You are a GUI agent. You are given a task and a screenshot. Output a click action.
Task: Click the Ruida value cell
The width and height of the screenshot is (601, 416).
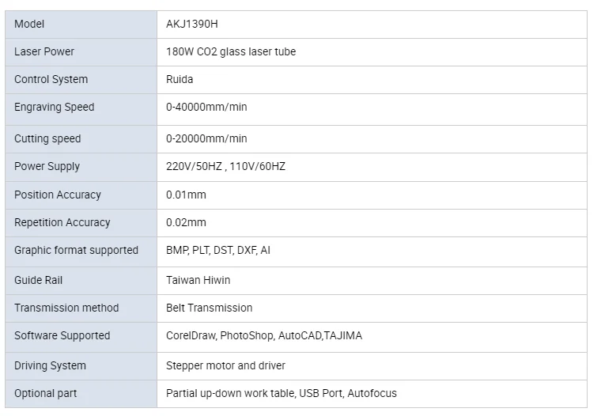pos(180,79)
